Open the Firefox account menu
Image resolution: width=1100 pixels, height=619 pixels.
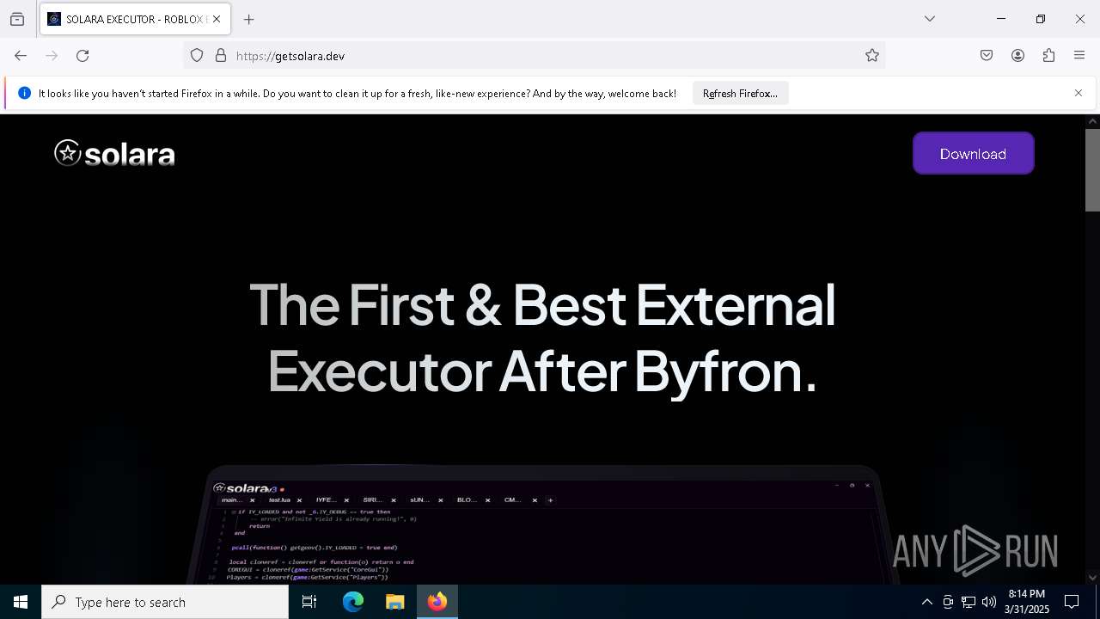point(1017,56)
